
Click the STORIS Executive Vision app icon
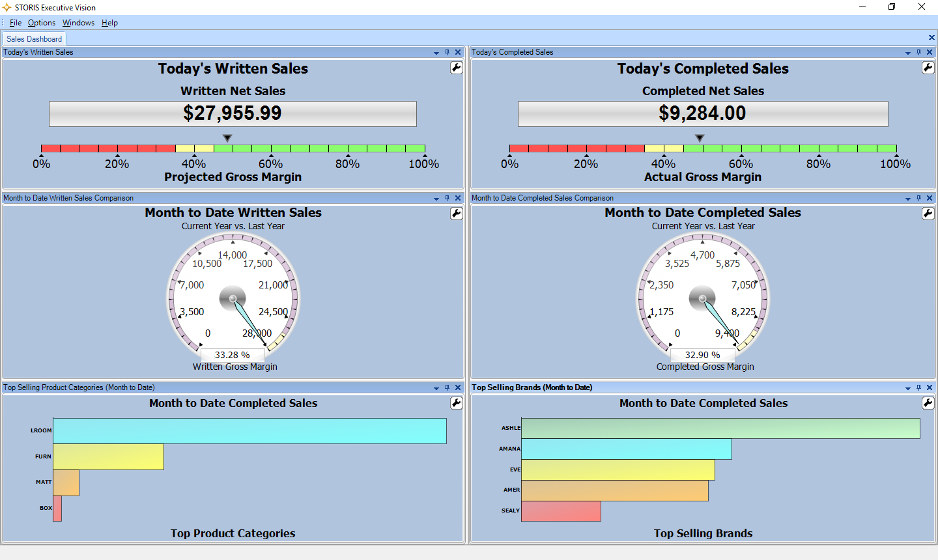coord(7,7)
